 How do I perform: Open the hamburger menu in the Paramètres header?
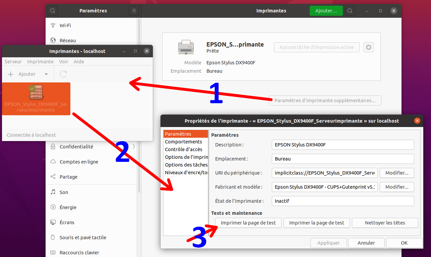coord(134,11)
